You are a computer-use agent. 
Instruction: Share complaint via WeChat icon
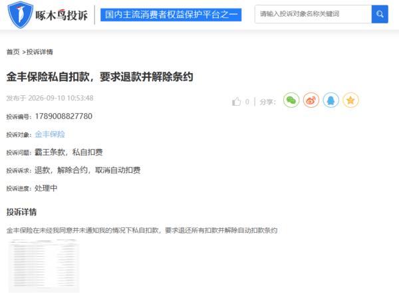click(291, 100)
